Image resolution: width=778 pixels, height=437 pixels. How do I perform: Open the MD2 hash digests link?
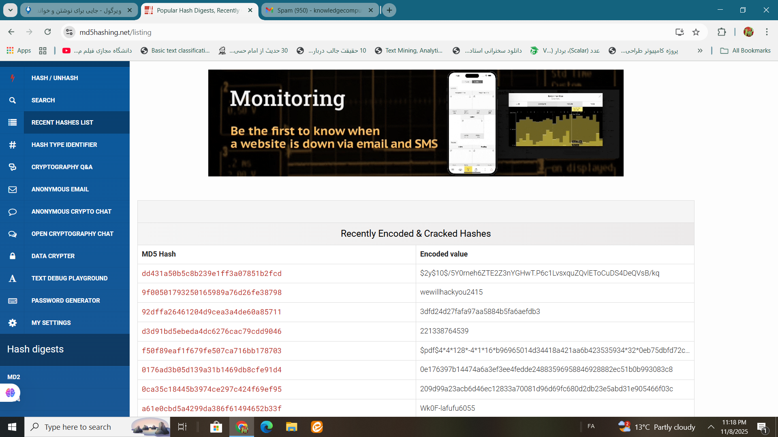click(x=14, y=377)
